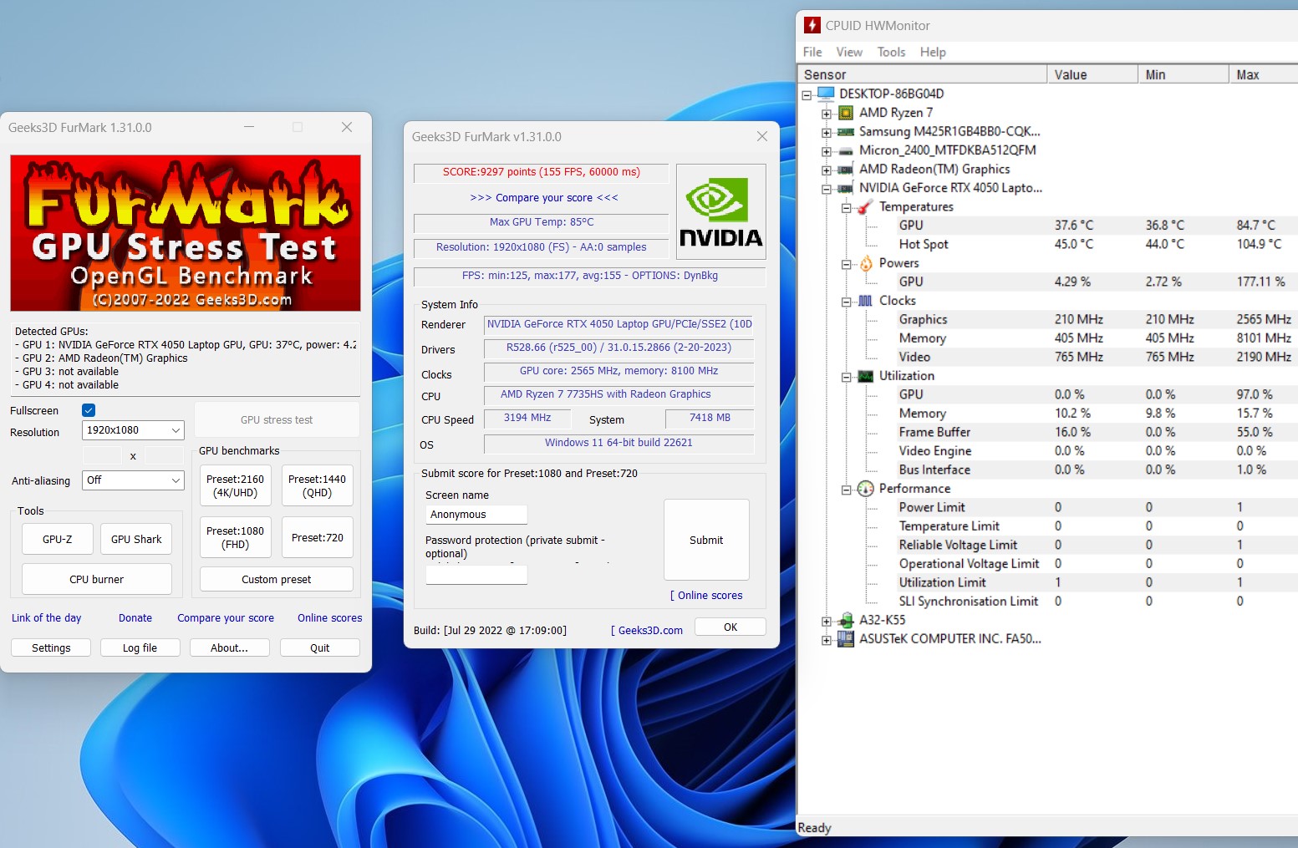
Task: Open the Custom preset benchmark
Action: click(277, 579)
